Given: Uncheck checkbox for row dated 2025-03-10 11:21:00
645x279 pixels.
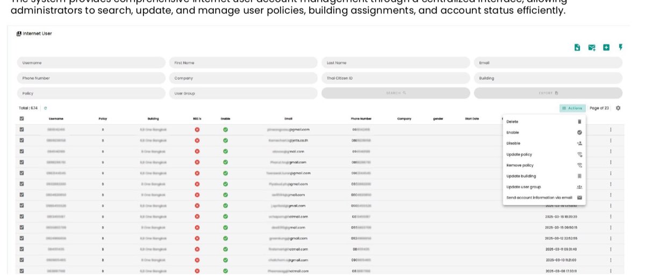Looking at the screenshot, I should [21, 260].
